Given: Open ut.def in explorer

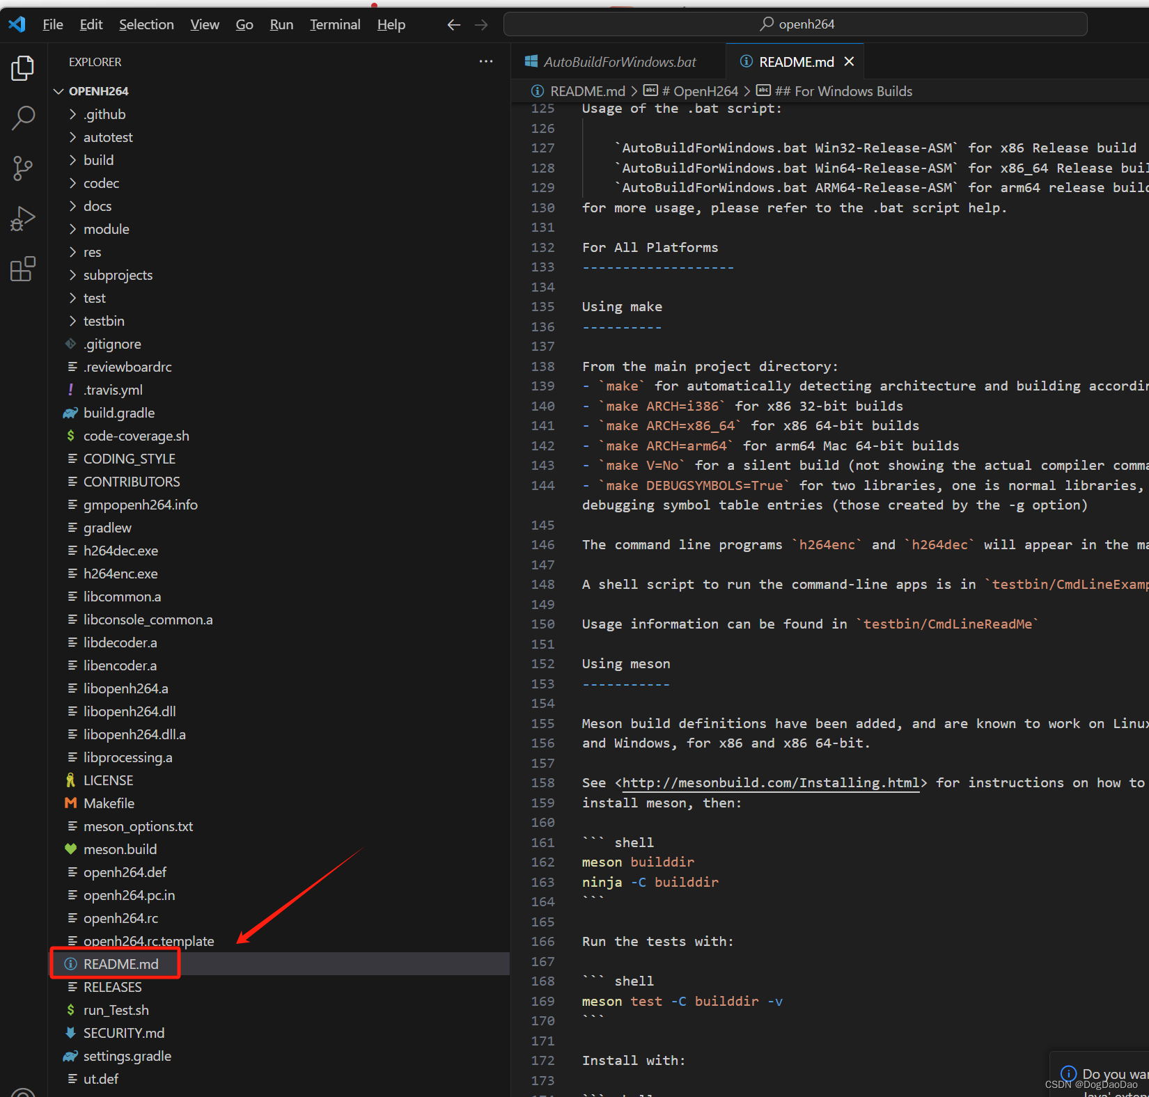Looking at the screenshot, I should 101,1079.
